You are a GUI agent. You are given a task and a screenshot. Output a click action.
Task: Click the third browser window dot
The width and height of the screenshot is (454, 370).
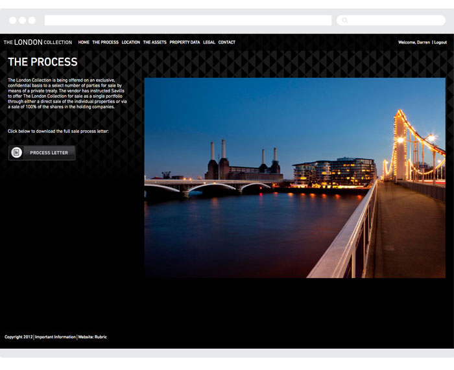coord(32,20)
